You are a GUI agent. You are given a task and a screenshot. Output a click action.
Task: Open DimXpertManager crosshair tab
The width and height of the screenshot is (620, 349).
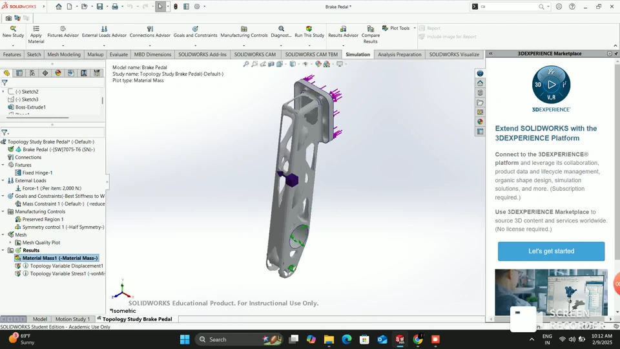pos(45,73)
